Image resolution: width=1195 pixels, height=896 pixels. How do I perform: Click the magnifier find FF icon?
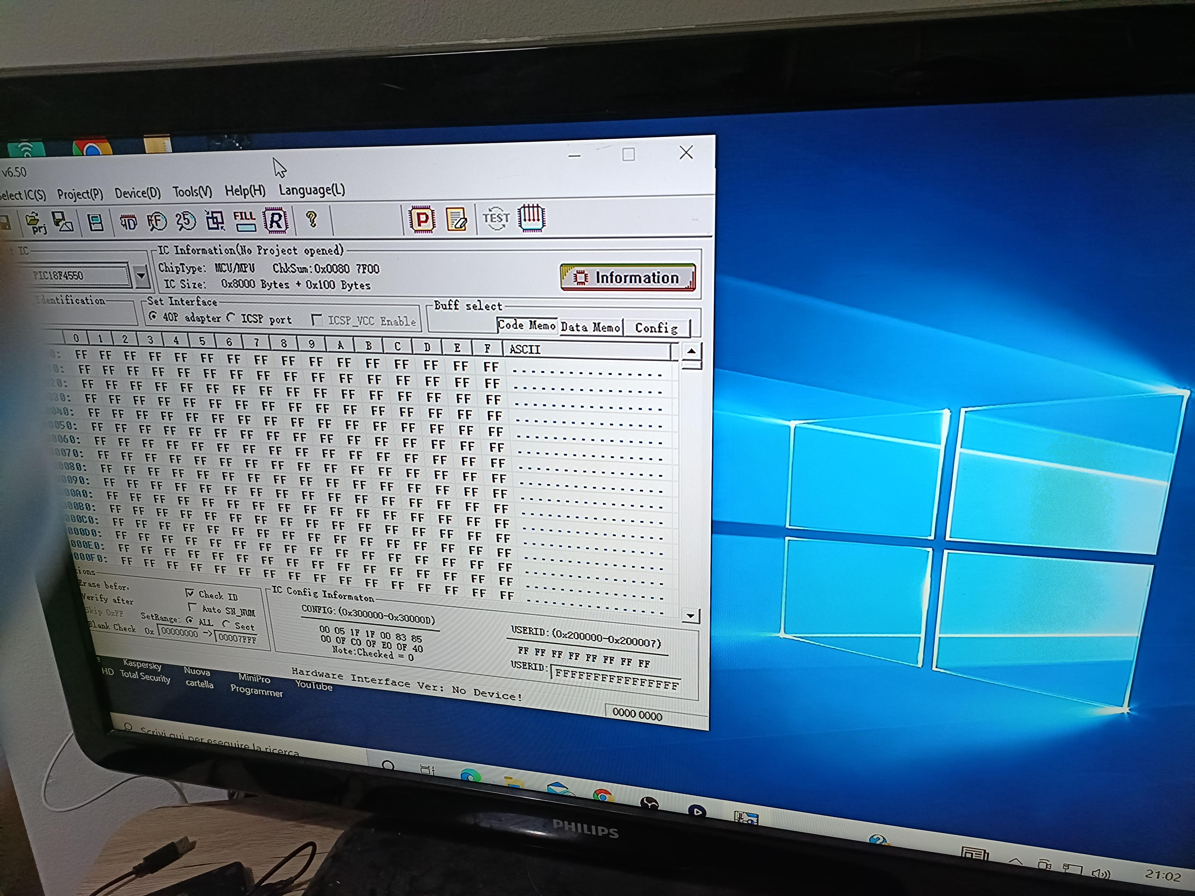click(x=157, y=221)
